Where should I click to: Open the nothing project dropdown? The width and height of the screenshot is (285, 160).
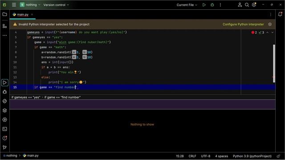pyautogui.click(x=30, y=5)
